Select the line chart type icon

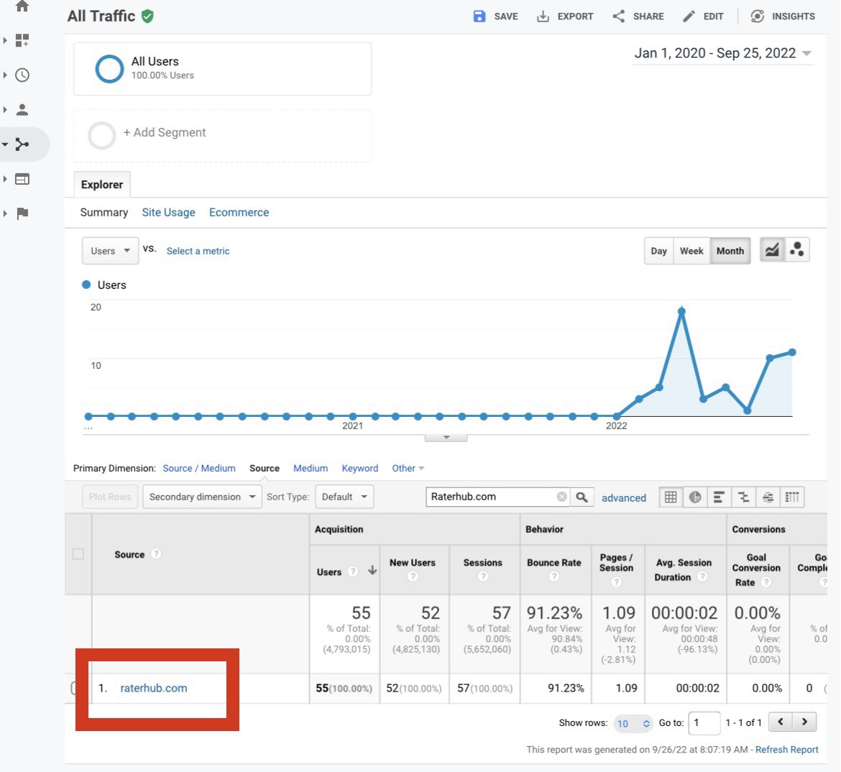772,249
